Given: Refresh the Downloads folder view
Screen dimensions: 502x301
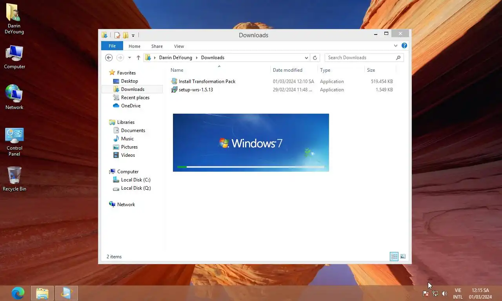Looking at the screenshot, I should 315,58.
